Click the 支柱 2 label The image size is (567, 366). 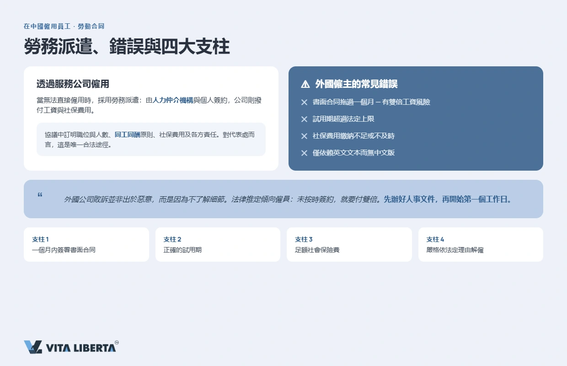click(x=172, y=239)
